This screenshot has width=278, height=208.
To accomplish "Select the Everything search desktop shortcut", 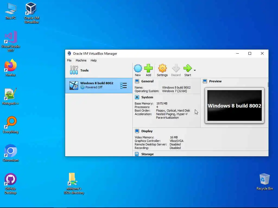I will click(x=11, y=125).
